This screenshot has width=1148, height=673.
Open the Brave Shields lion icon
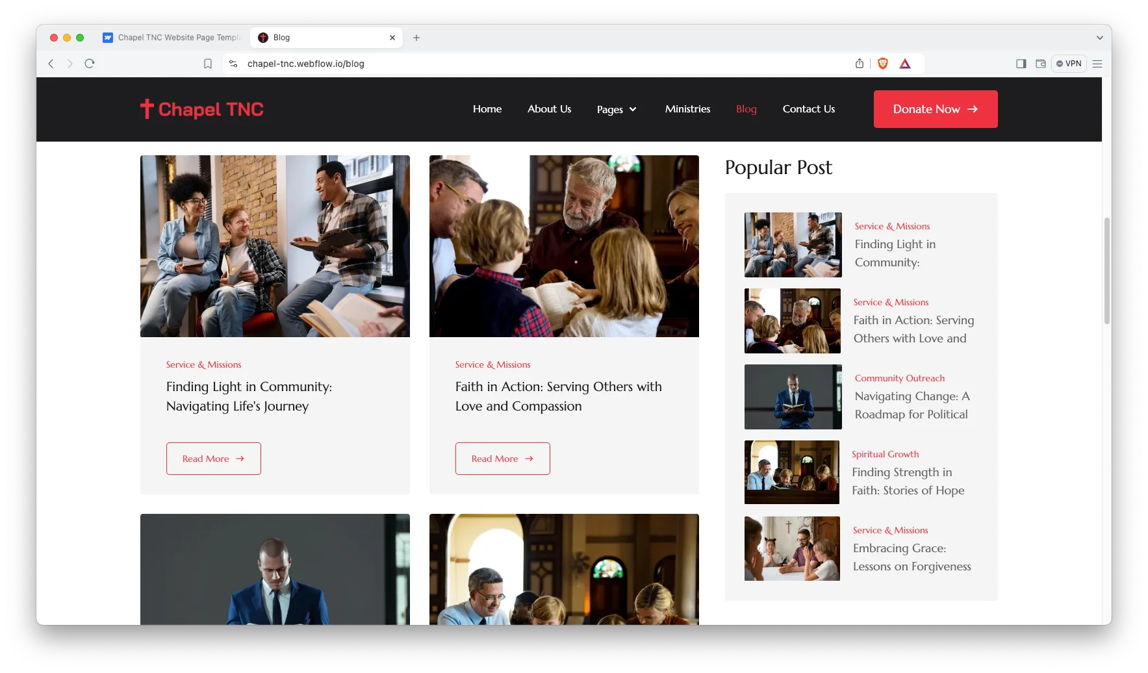[883, 64]
